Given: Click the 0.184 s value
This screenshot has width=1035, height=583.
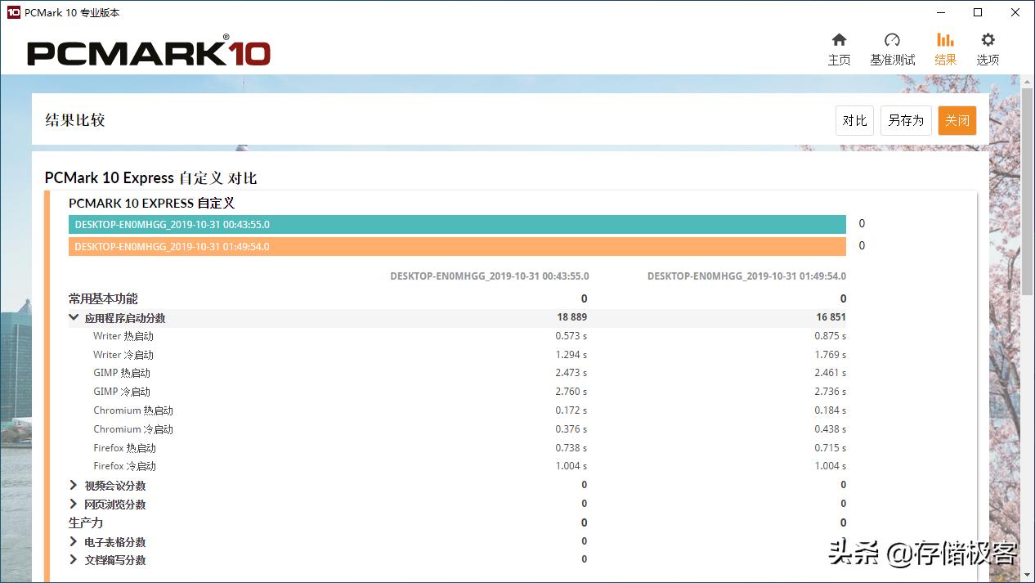Looking at the screenshot, I should point(830,410).
